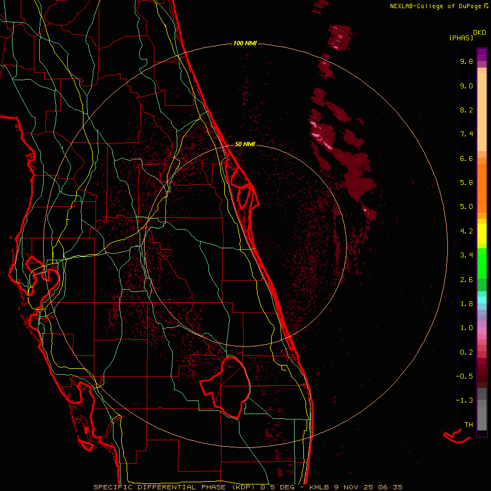The width and height of the screenshot is (491, 491).
Task: Select the 9.8 scale value
Action: click(x=466, y=61)
